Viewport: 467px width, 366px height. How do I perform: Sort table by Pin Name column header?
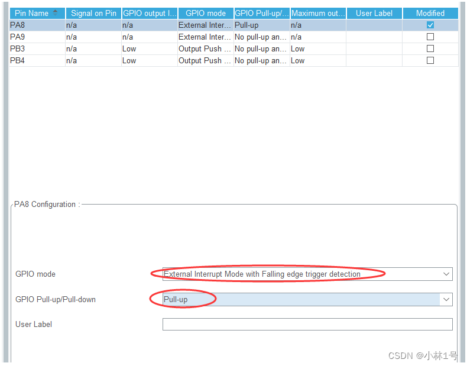click(37, 14)
